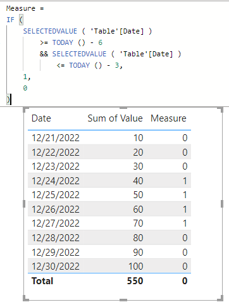The height and width of the screenshot is (307, 229).
Task: Click the Measure value for 12/21/2022
Action: click(185, 138)
